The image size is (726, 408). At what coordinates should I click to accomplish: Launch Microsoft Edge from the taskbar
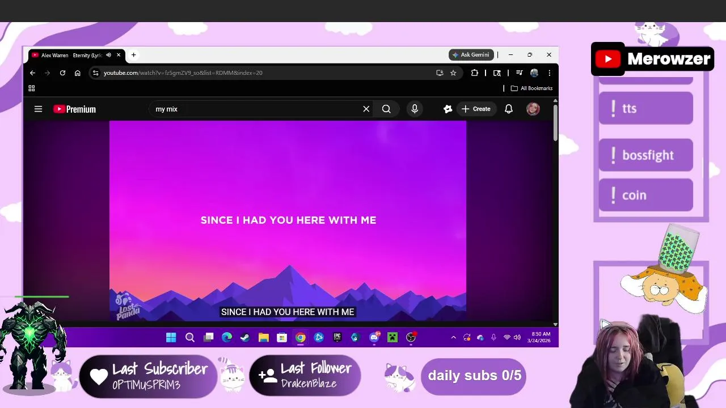point(227,338)
